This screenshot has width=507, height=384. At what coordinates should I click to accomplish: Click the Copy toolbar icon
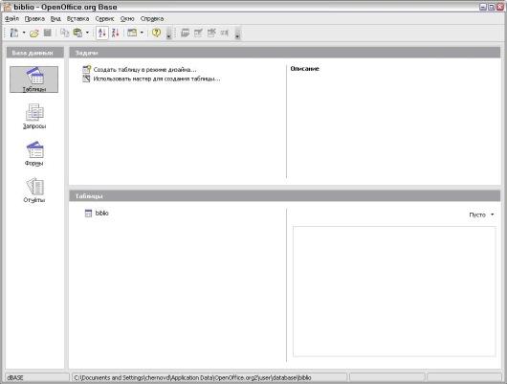[65, 33]
